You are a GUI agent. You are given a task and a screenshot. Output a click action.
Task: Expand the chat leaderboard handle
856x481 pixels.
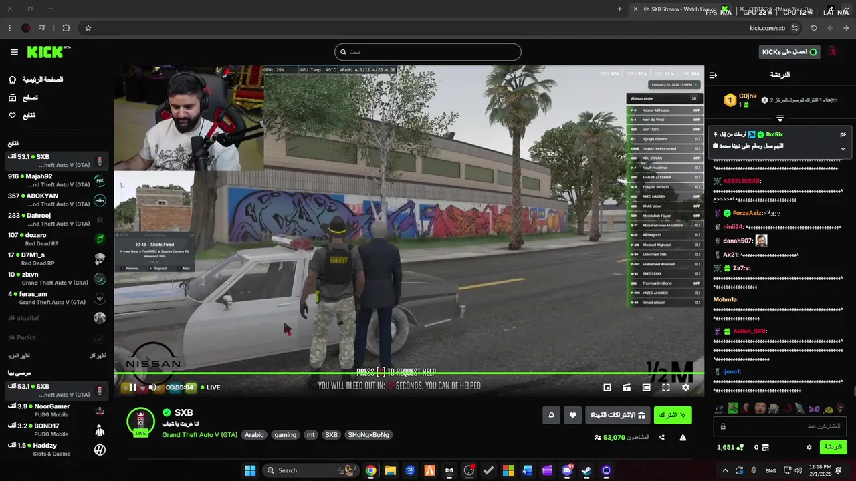[x=780, y=118]
